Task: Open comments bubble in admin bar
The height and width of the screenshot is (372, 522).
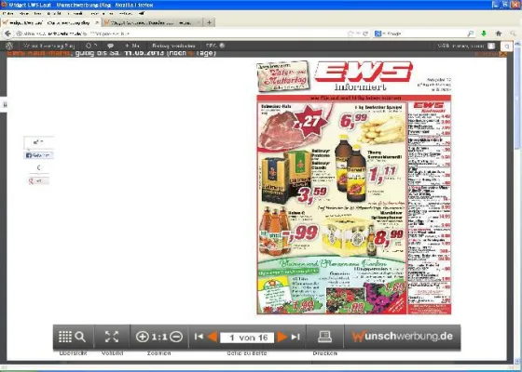Action: (x=110, y=46)
